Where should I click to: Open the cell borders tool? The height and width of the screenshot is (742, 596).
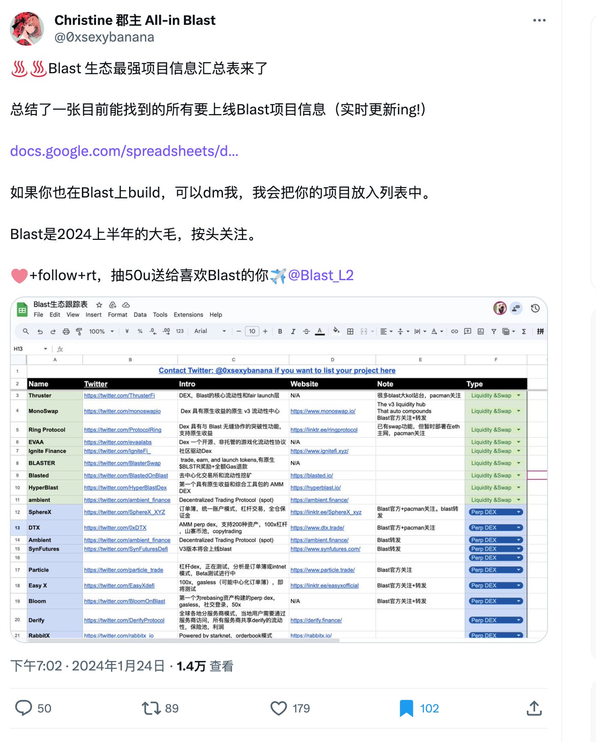point(350,331)
